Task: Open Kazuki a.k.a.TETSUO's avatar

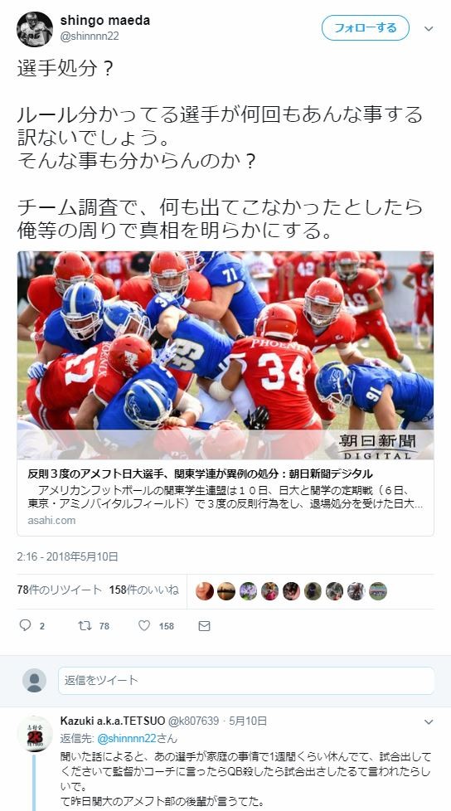Action: click(35, 733)
